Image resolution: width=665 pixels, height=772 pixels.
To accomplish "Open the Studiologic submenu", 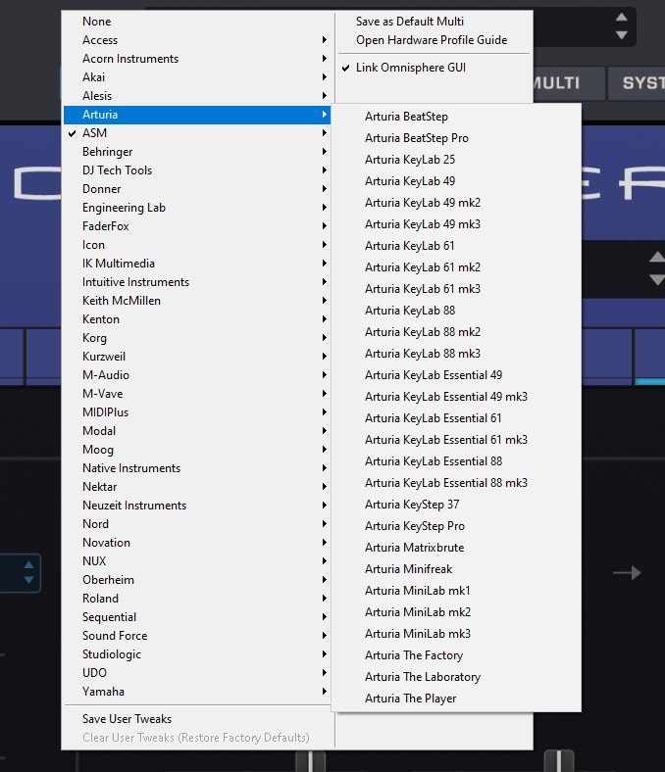I will 197,654.
